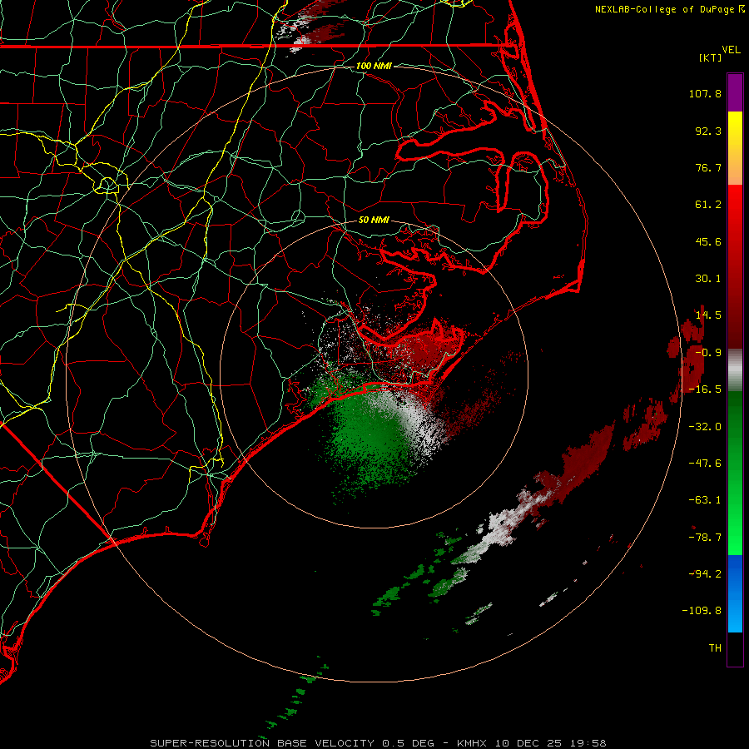Viewport: 749px width, 749px height.
Task: Click the -109.8 velocity scale value
Action: click(x=702, y=611)
